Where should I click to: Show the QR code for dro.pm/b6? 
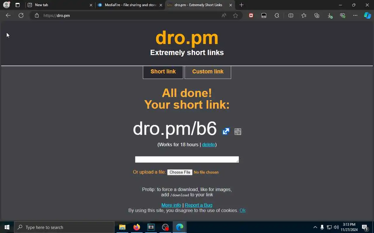238,132
